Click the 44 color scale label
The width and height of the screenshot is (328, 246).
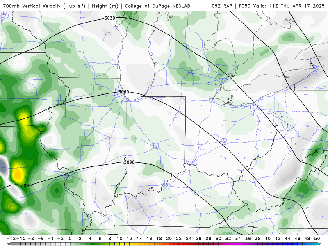(287, 239)
